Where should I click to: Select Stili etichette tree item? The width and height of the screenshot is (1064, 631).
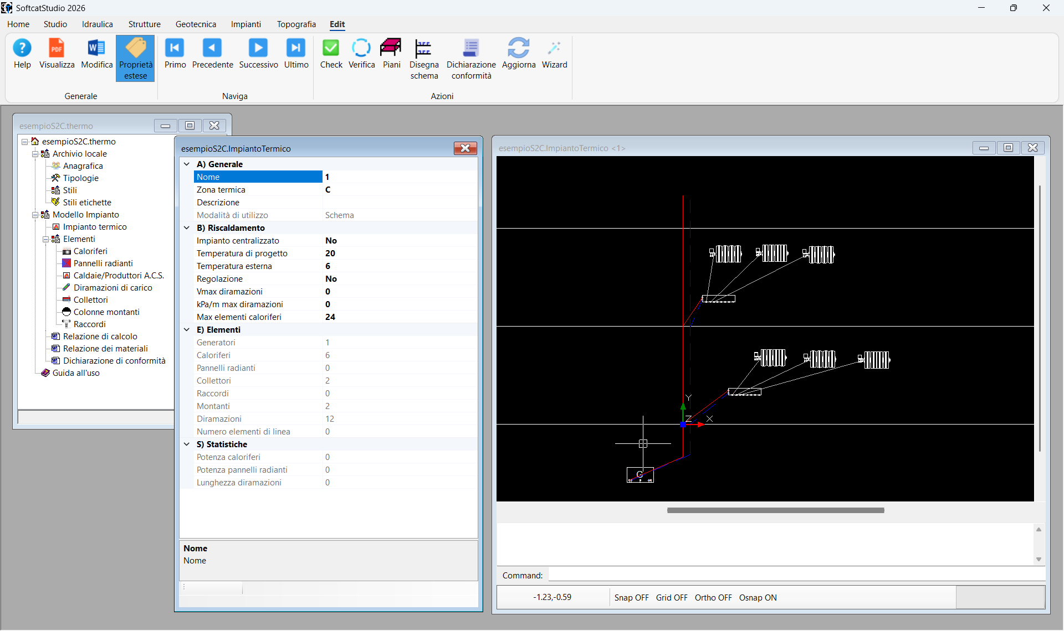(87, 203)
